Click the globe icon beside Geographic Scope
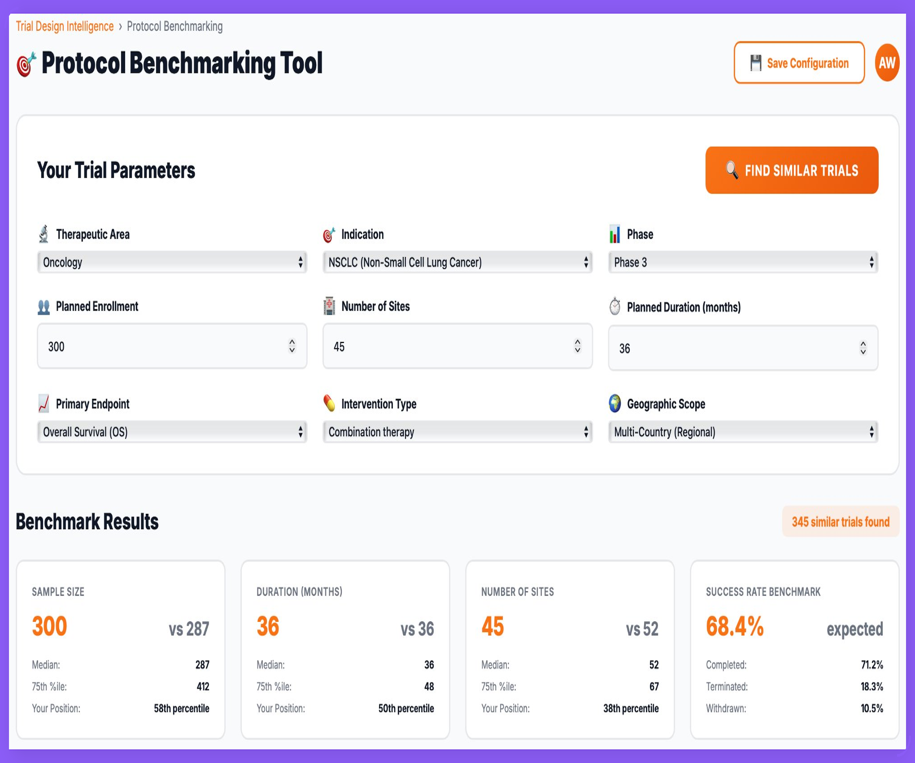This screenshot has width=915, height=763. (615, 404)
